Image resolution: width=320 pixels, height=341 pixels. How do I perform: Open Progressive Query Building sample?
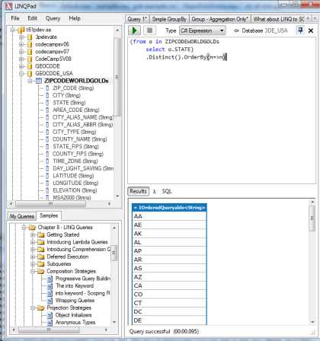[83, 279]
